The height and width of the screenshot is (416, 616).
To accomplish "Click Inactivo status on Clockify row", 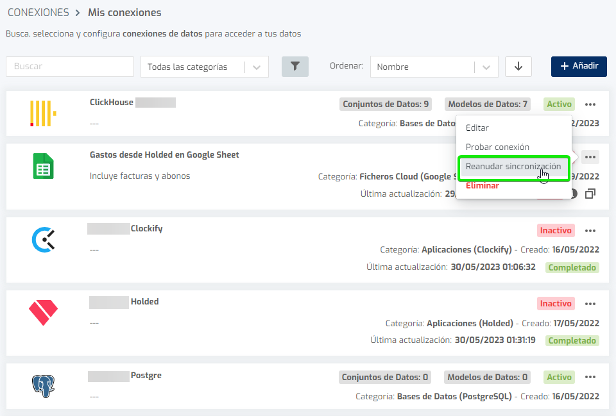I will [x=556, y=231].
